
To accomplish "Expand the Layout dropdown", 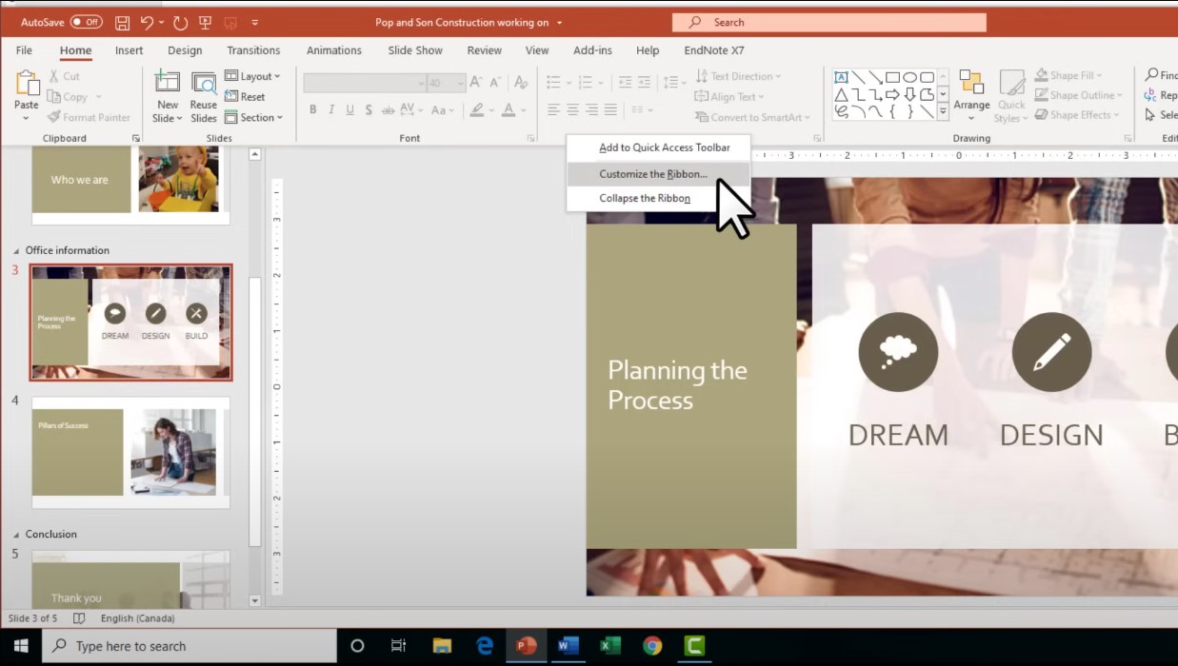I will [x=253, y=76].
